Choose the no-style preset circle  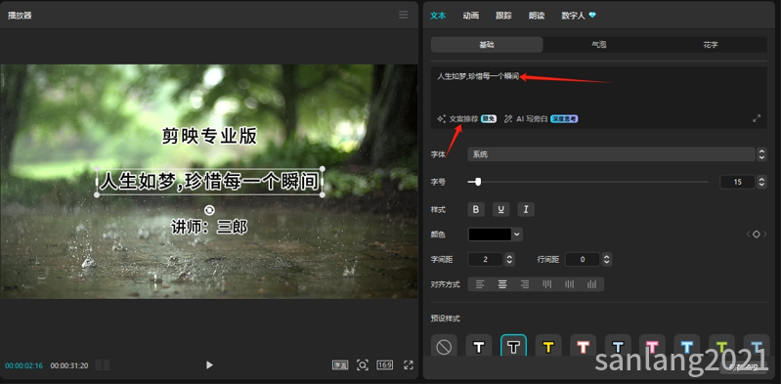444,347
